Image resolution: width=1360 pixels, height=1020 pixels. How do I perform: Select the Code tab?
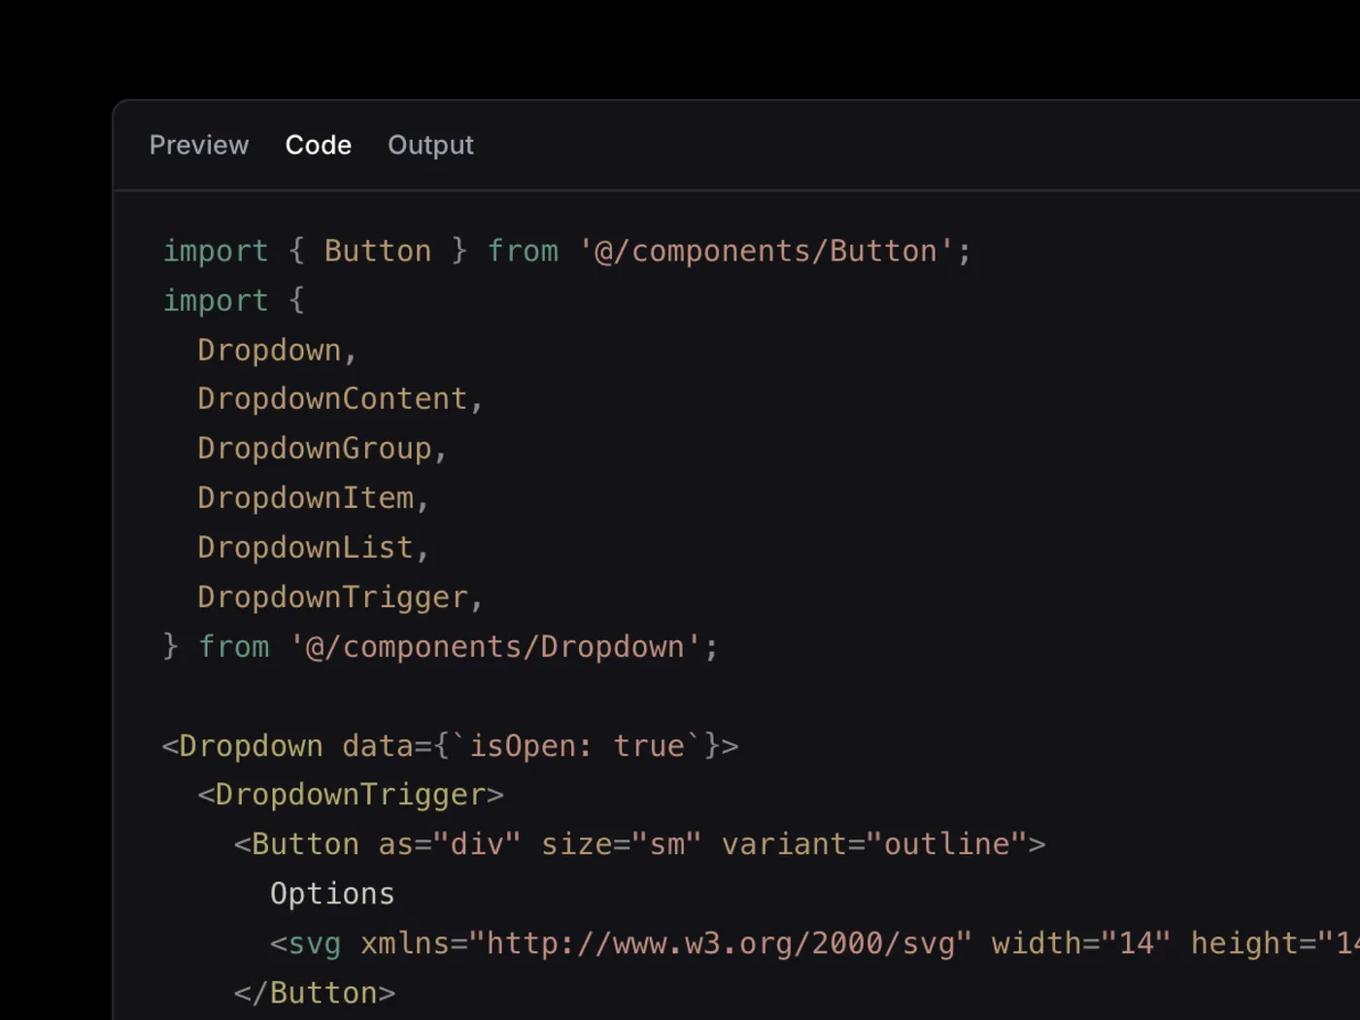318,145
